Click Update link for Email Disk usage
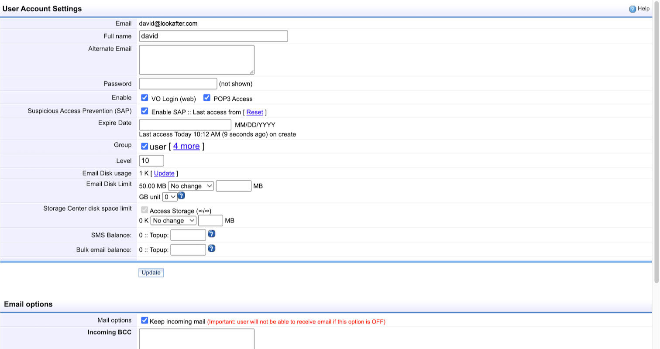 (164, 173)
